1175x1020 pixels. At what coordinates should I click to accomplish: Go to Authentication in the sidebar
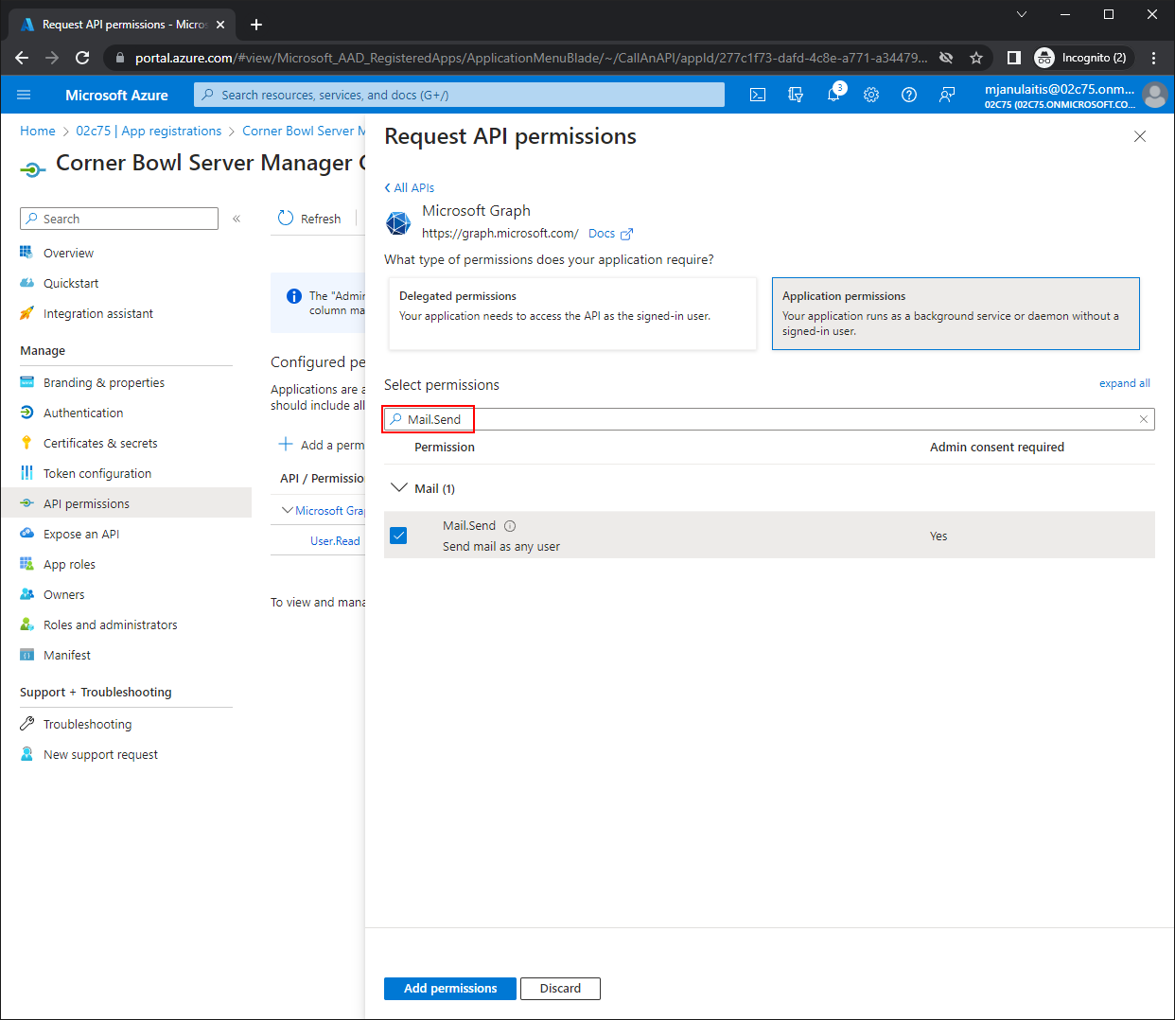pos(83,413)
